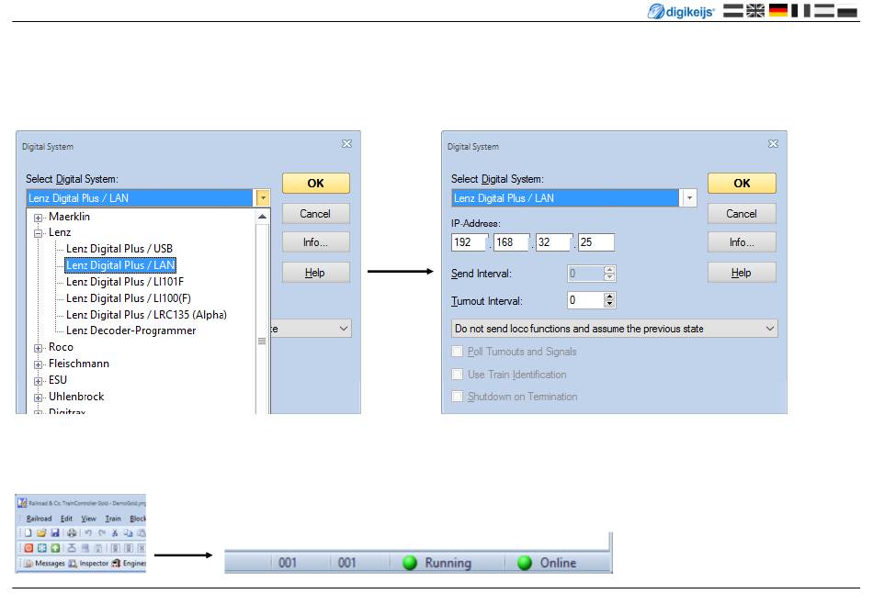Viewport: 873px width, 605px height.
Task: Click the green Running status indicator
Action: pos(410,563)
